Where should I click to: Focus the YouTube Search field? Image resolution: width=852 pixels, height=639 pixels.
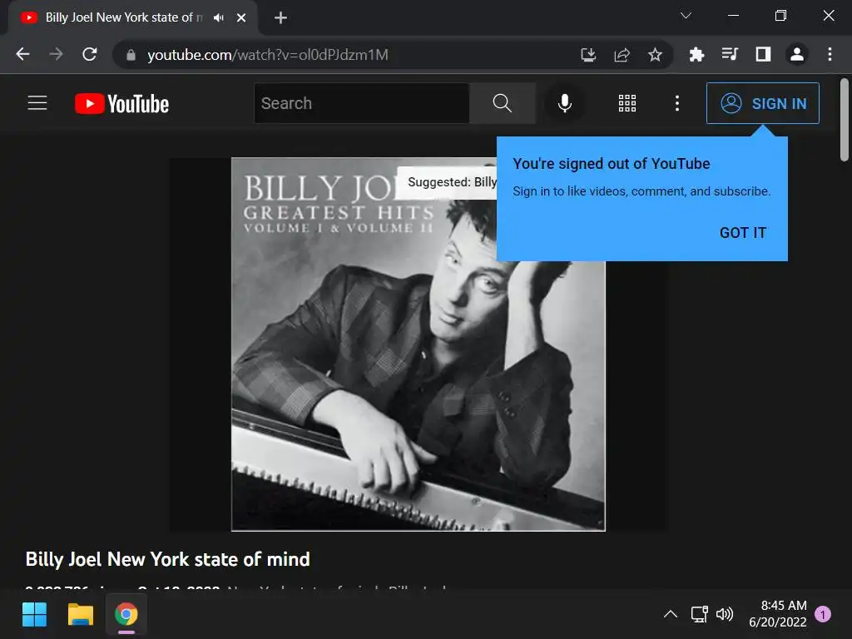(x=362, y=103)
